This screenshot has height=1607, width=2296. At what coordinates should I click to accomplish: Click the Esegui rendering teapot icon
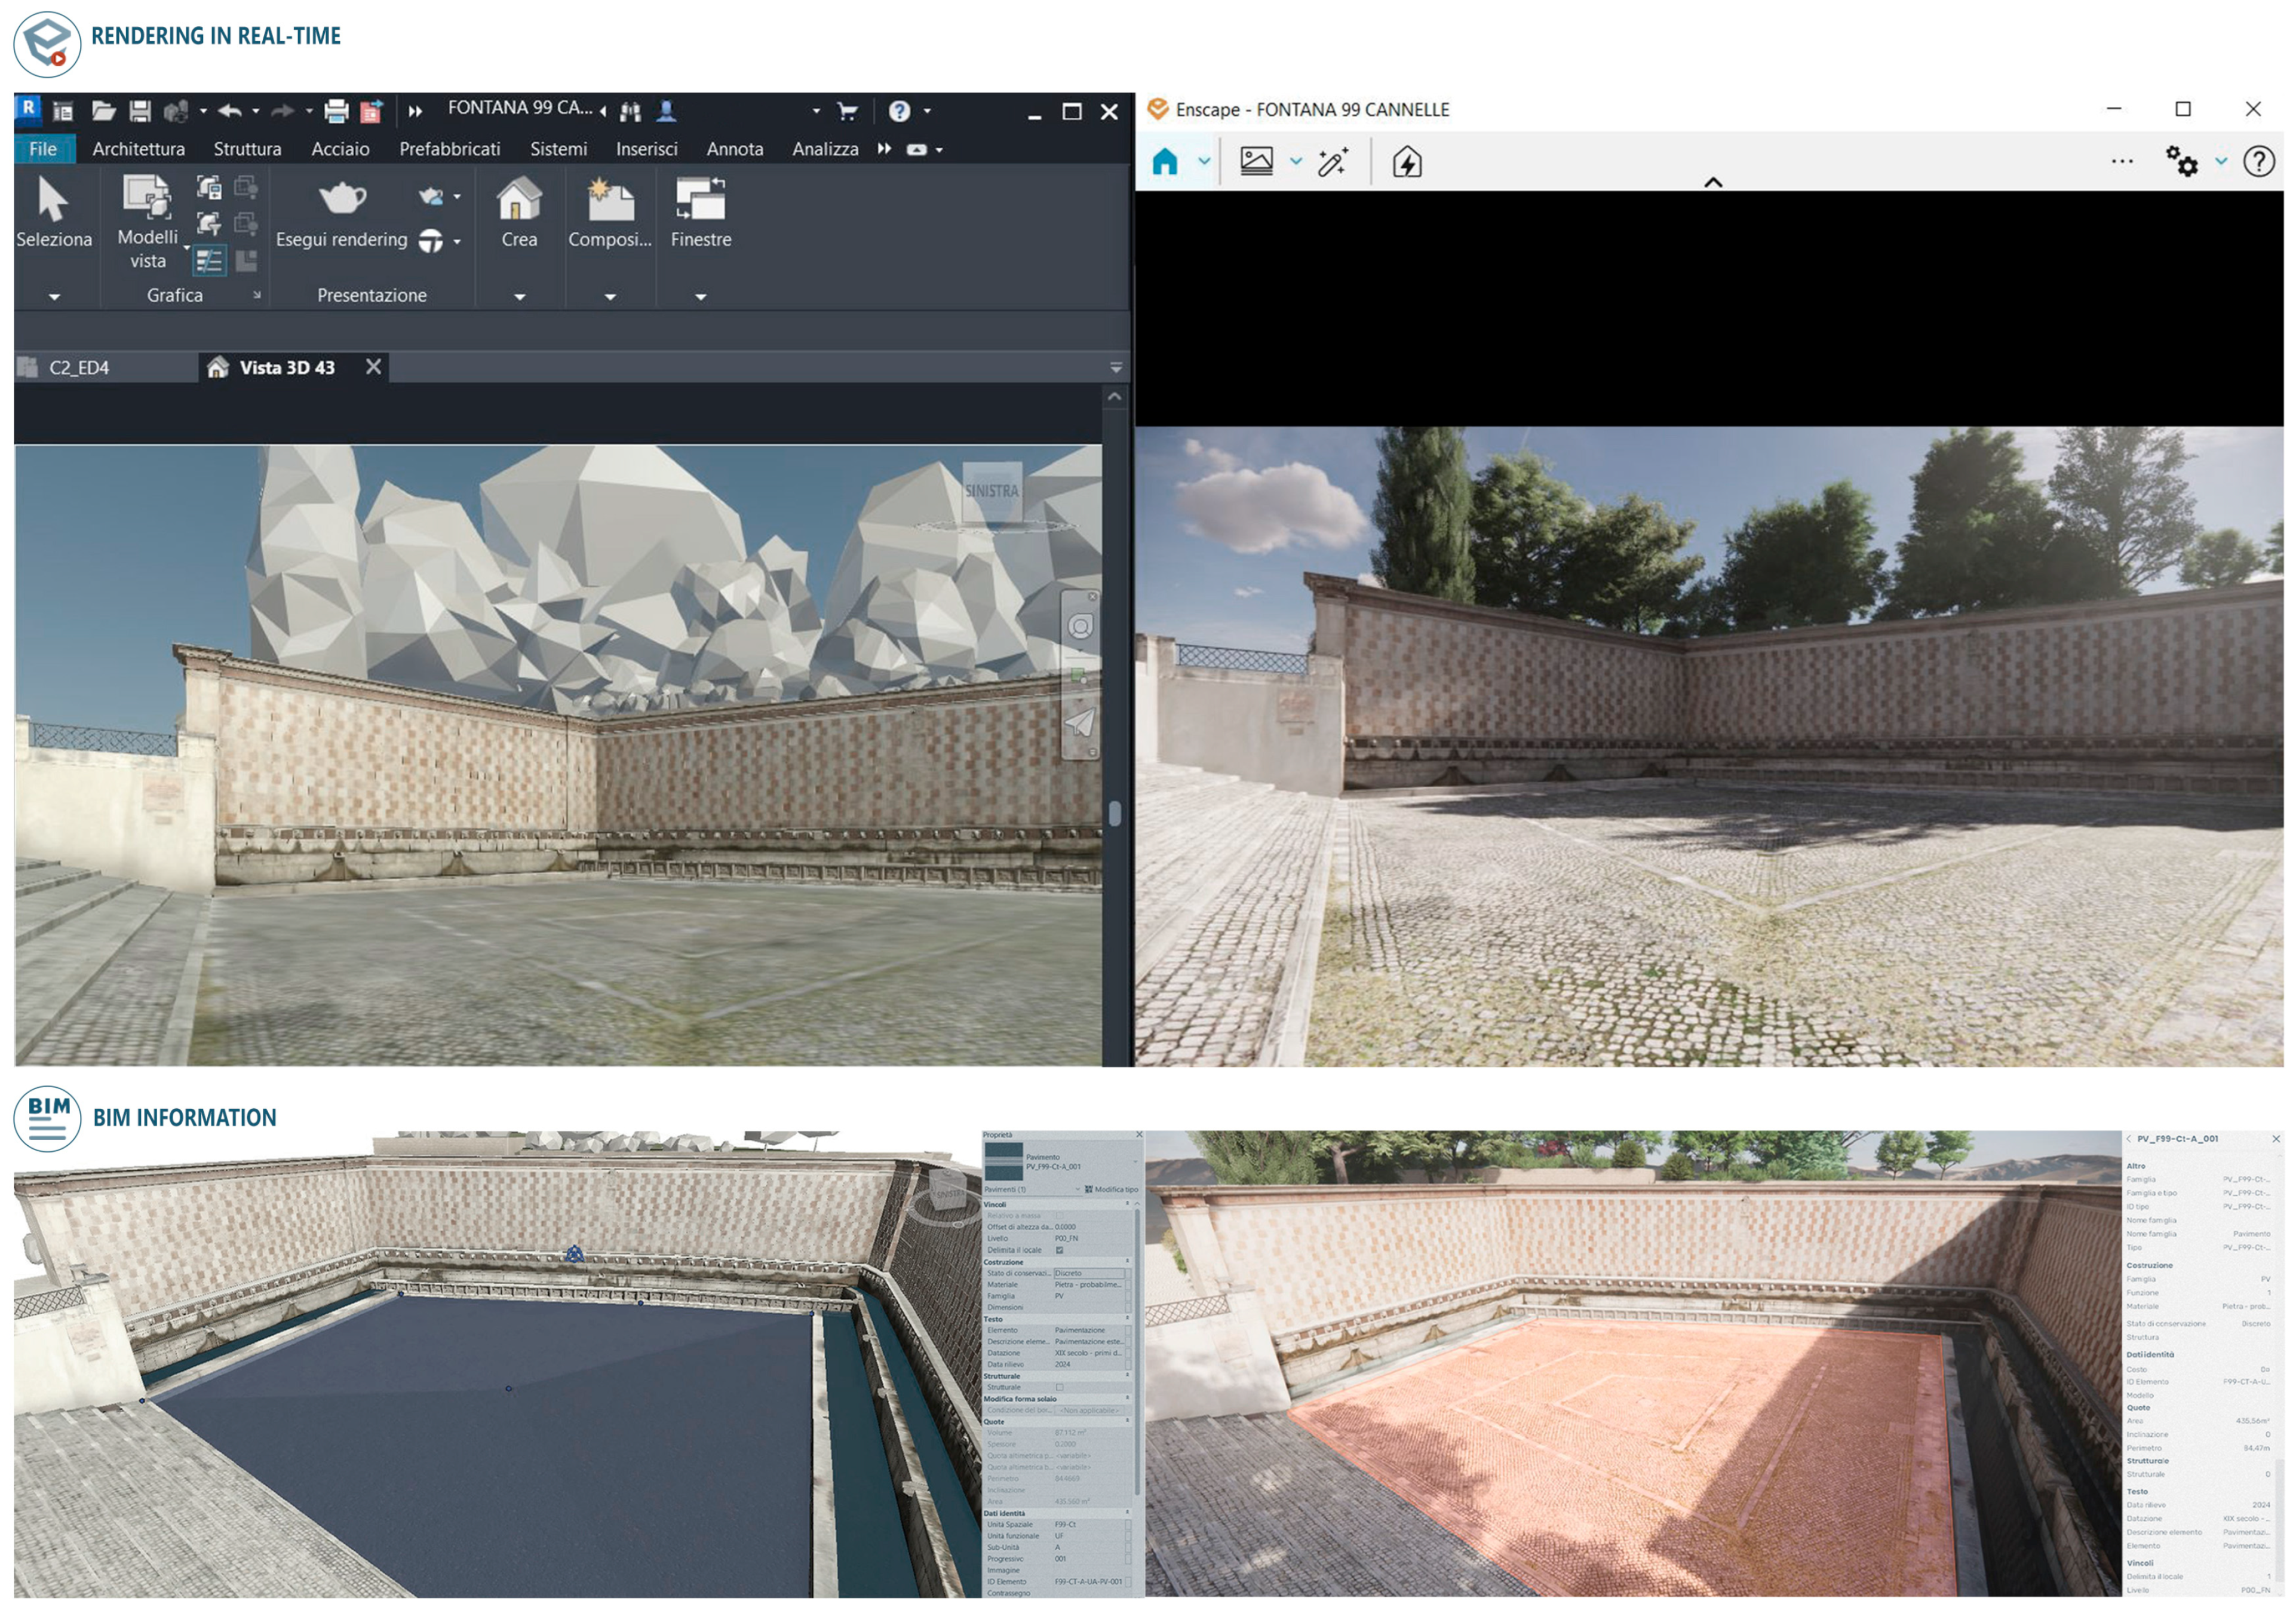pyautogui.click(x=342, y=198)
